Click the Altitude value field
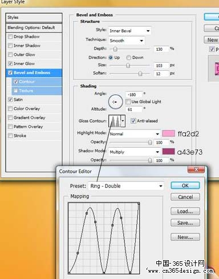Viewport: 219px width, 279px height. point(134,110)
